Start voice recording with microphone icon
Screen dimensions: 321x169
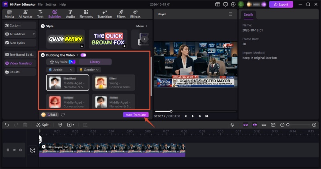(232, 125)
